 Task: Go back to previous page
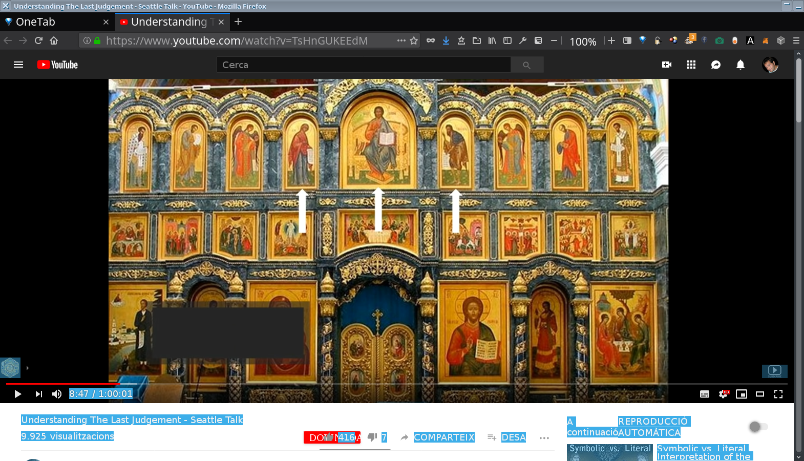pyautogui.click(x=8, y=40)
